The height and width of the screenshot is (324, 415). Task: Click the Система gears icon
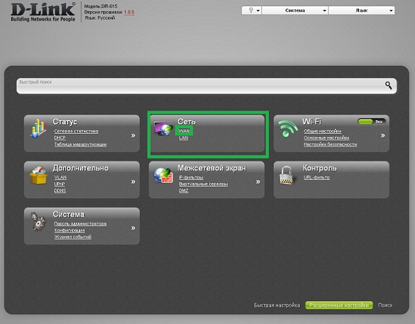pos(39,222)
